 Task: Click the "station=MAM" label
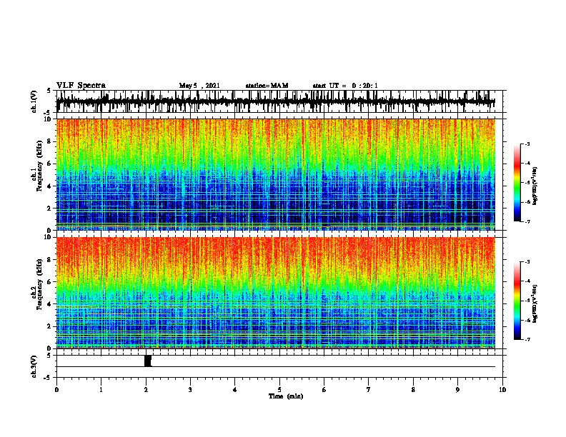(x=267, y=86)
